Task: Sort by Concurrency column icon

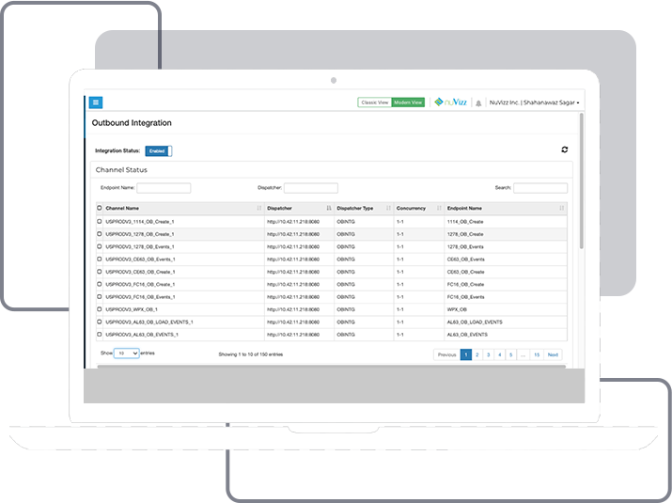Action: coord(439,208)
